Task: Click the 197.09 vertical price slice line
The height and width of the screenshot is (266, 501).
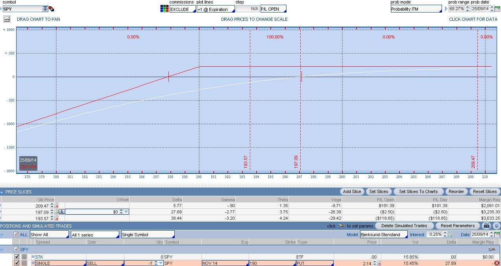Action: tap(300, 100)
